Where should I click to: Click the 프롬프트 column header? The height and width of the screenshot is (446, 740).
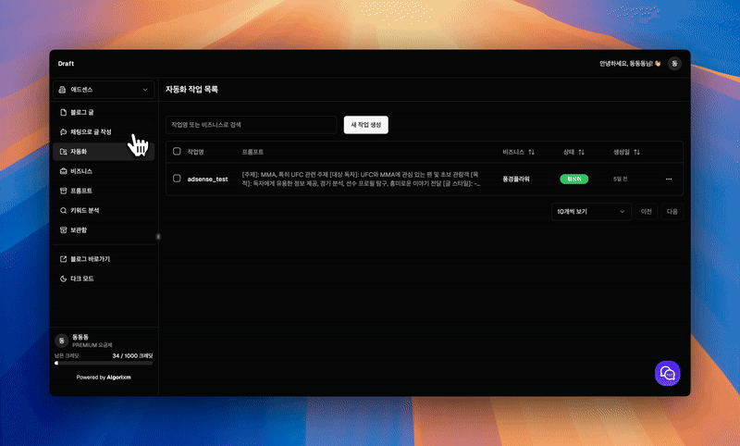[x=253, y=152]
